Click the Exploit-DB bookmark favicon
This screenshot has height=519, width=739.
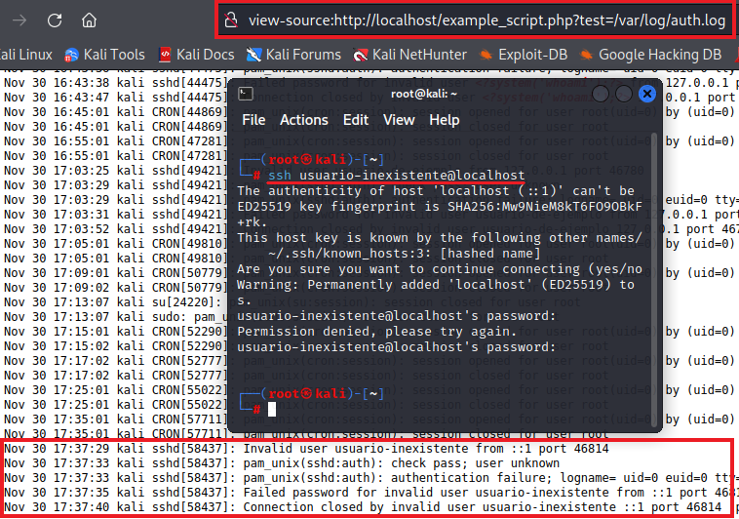click(x=486, y=56)
